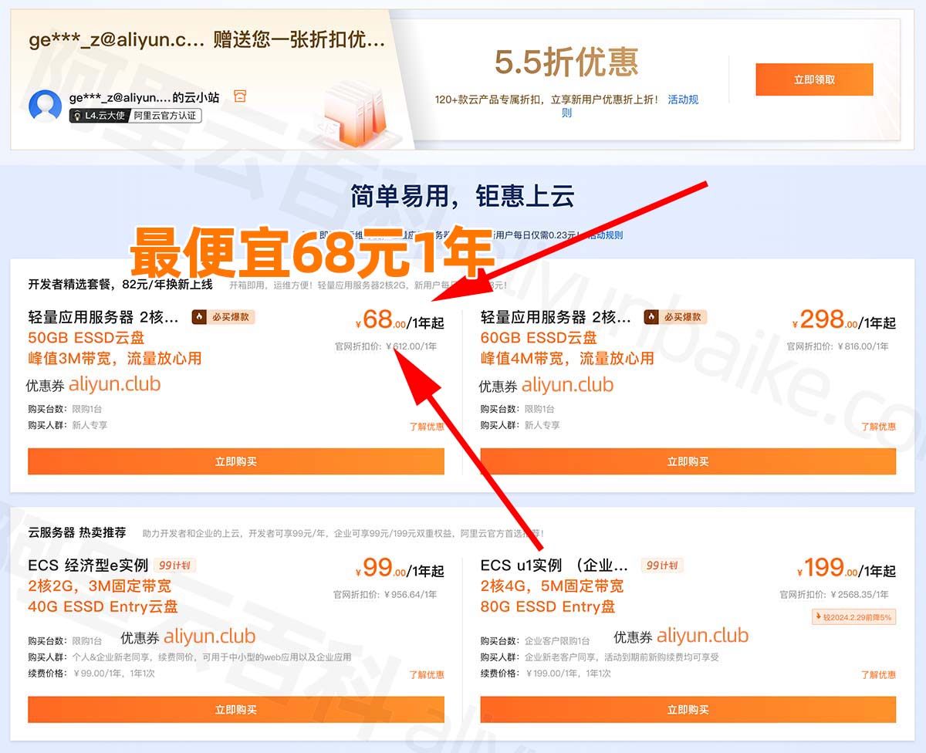This screenshot has height=753, width=926.
Task: Buy the 298元 轻量应用服务器 plan
Action: (x=688, y=461)
